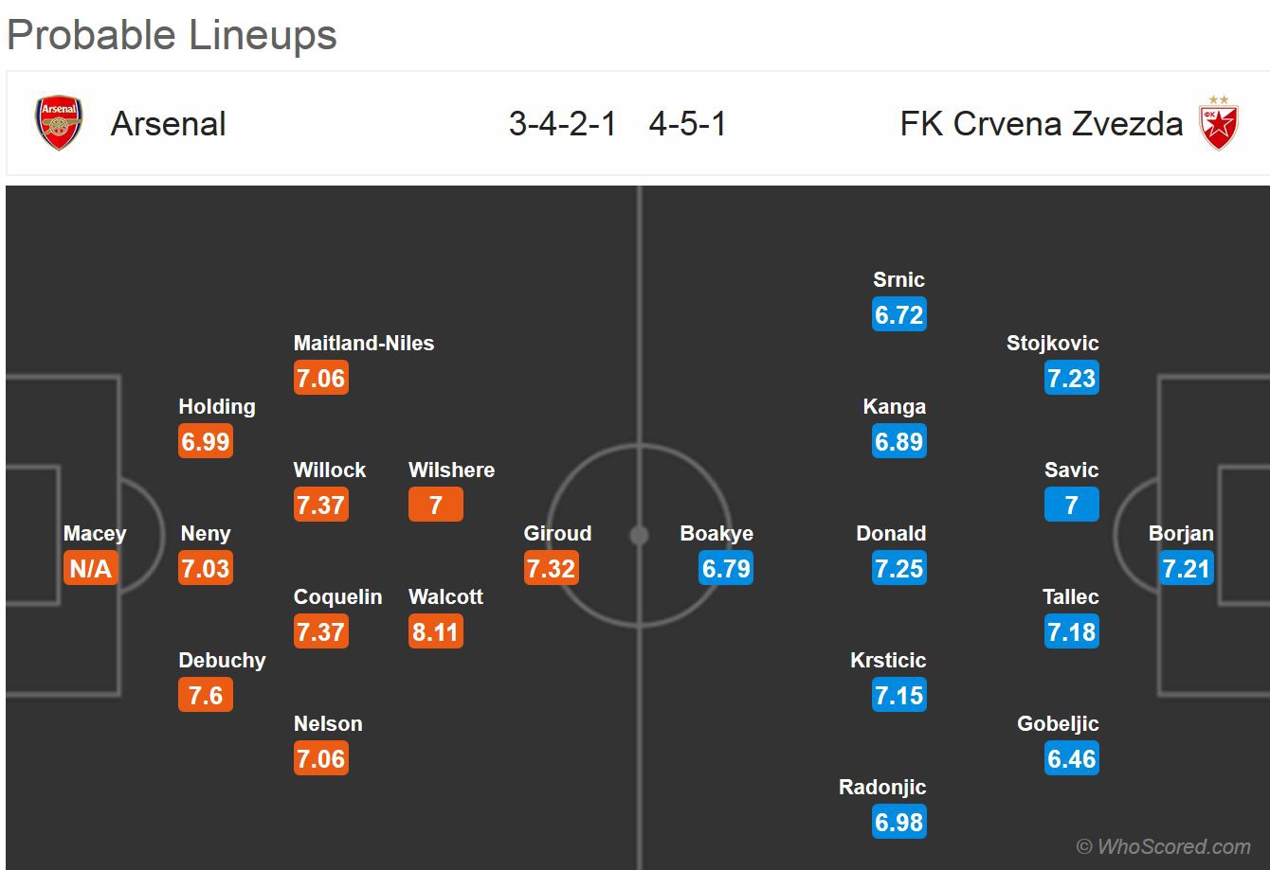Click Srnic's 6.72 rating badge
The width and height of the screenshot is (1270, 870).
(898, 314)
